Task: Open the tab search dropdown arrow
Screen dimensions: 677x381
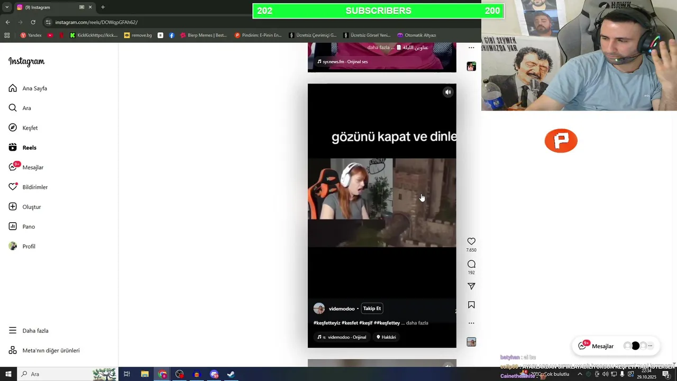Action: (x=6, y=7)
